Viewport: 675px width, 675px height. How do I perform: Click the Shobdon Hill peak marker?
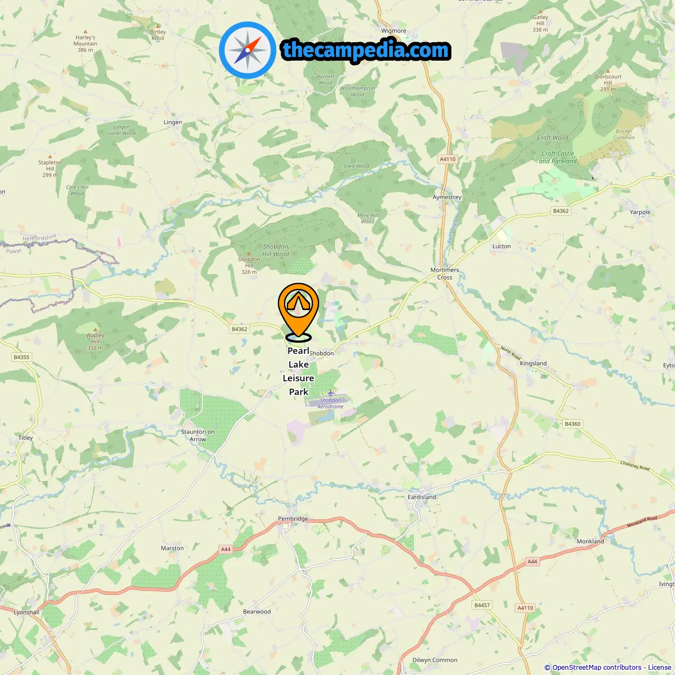[x=249, y=254]
